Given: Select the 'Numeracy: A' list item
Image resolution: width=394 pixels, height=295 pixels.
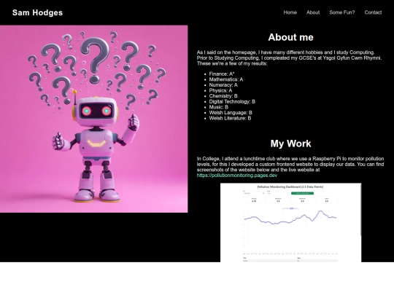Looking at the screenshot, I should pos(223,85).
